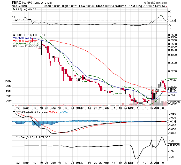Click the 0.0120 SAR price tag
This screenshot has width=181, height=165.
[x=172, y=80]
